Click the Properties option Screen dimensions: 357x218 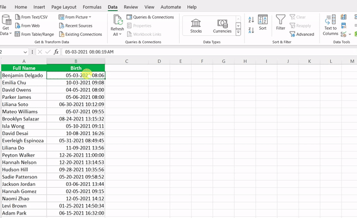coord(139,26)
